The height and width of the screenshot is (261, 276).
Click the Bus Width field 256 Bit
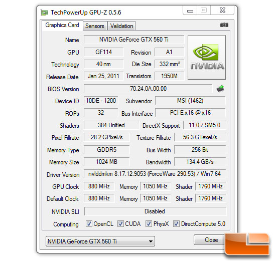tap(200, 150)
